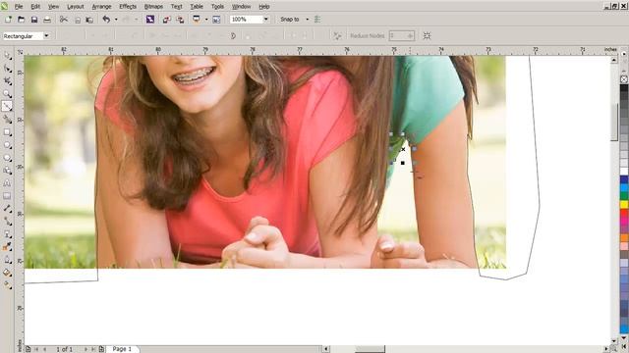Click the Open file icon

click(22, 20)
